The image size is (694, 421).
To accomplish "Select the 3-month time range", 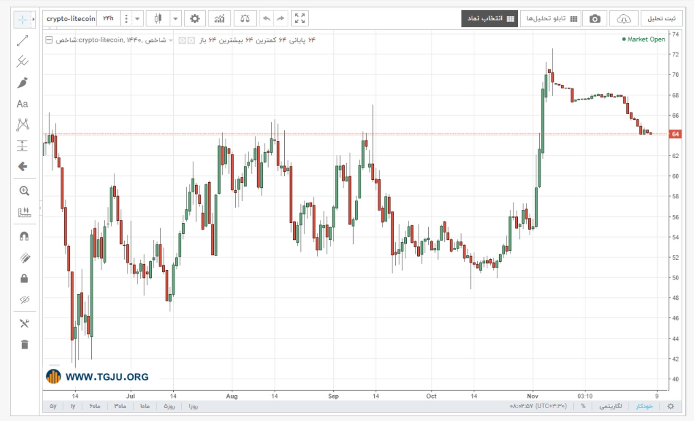I will point(120,406).
